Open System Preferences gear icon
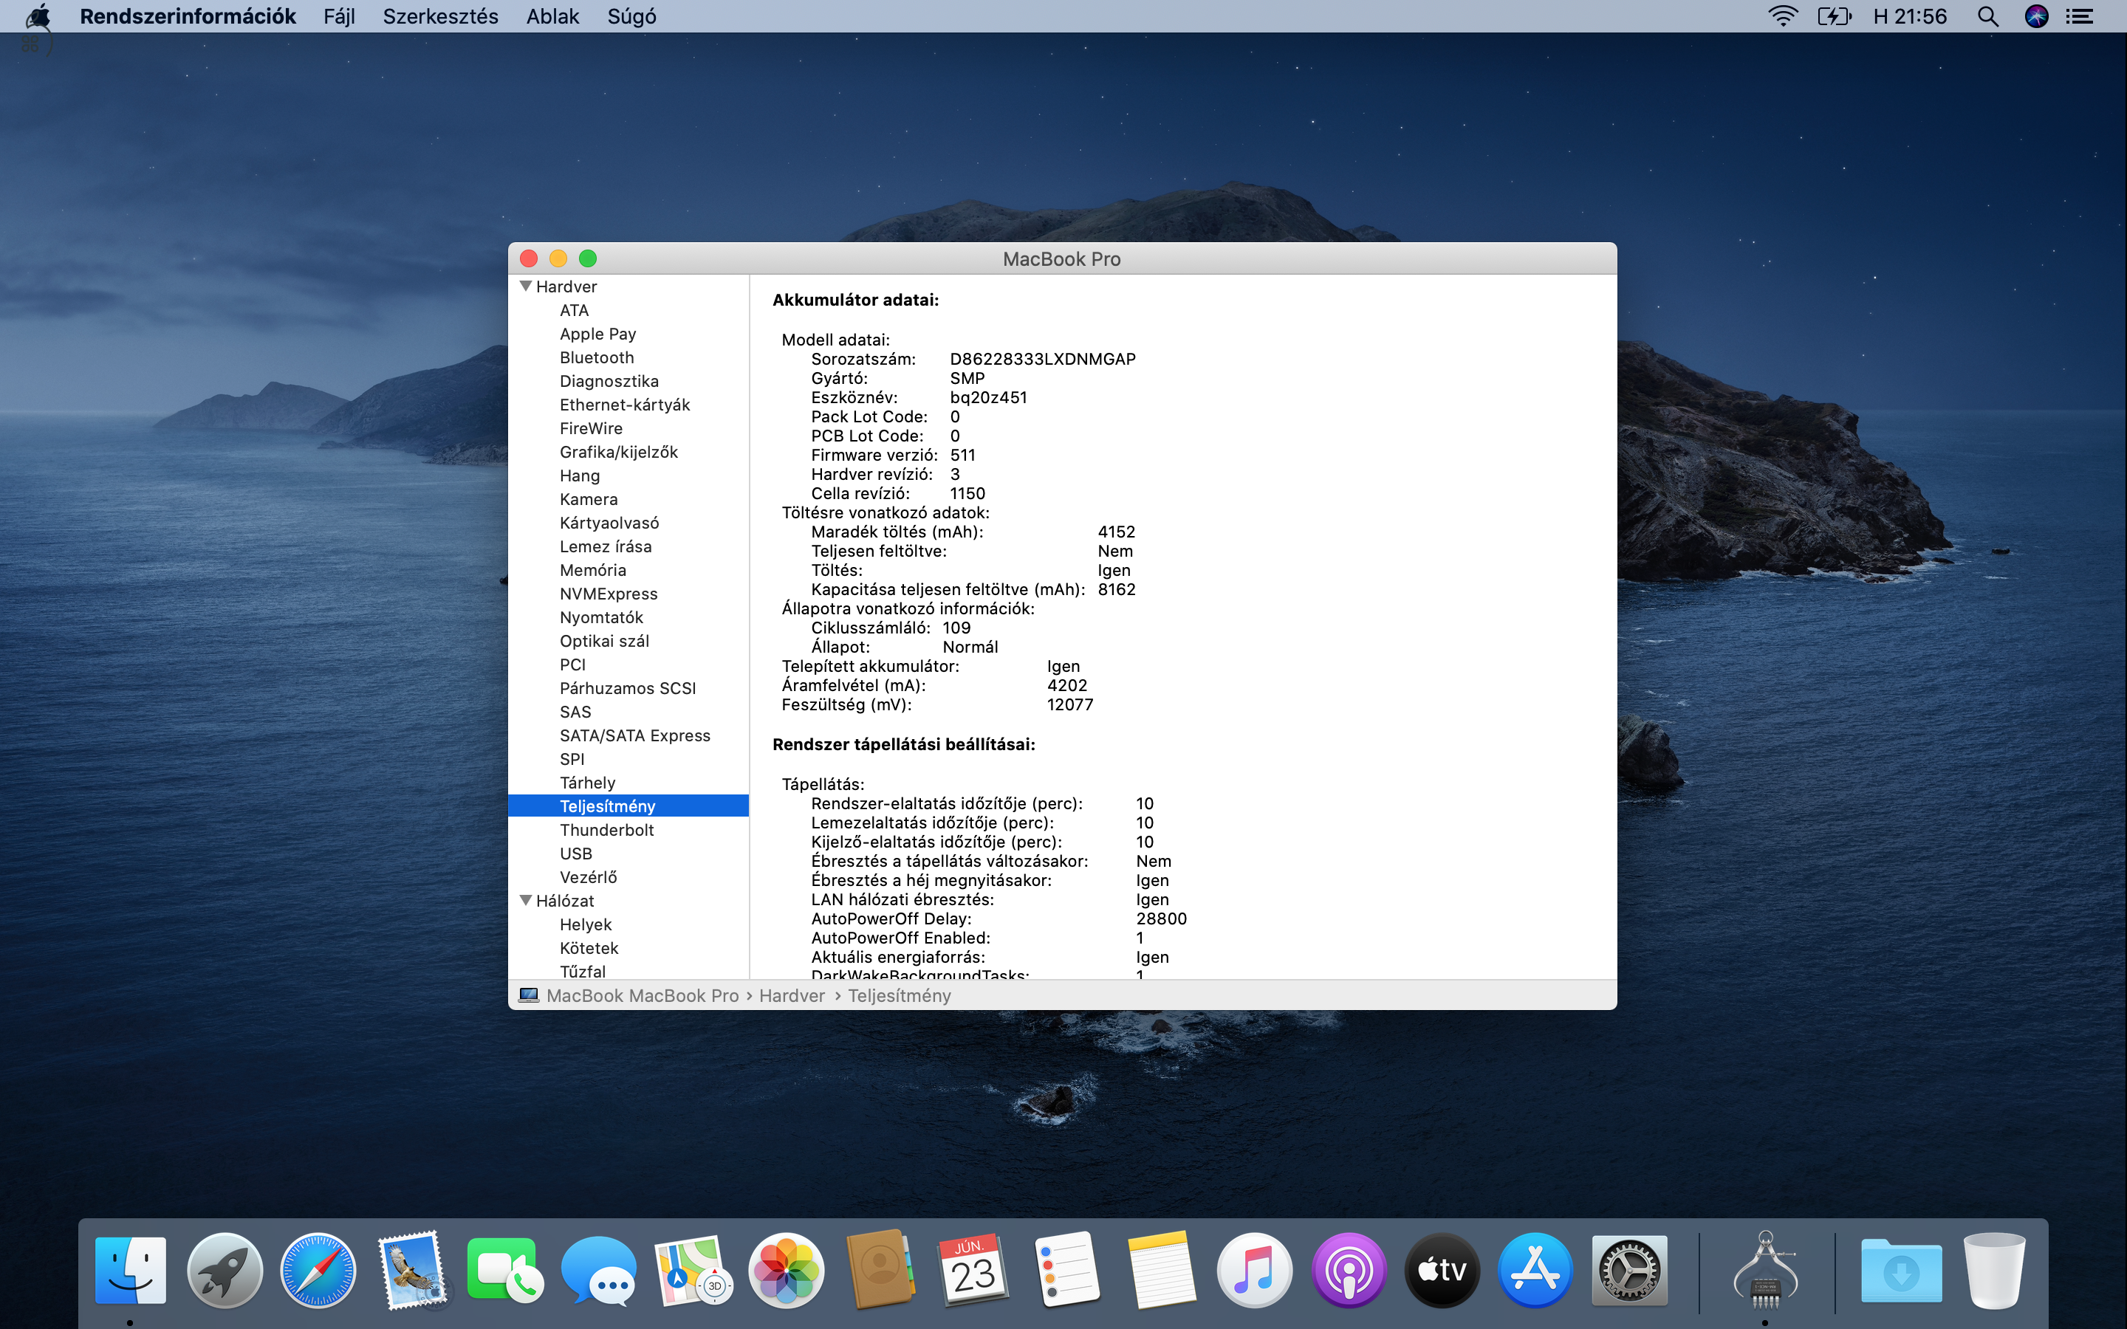This screenshot has width=2127, height=1329. click(1629, 1270)
